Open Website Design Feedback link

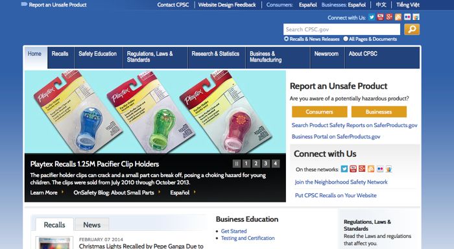(227, 5)
